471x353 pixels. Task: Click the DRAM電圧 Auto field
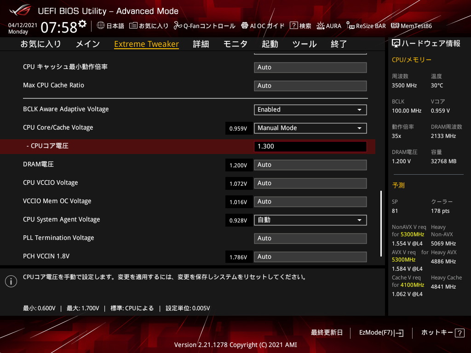click(x=310, y=165)
